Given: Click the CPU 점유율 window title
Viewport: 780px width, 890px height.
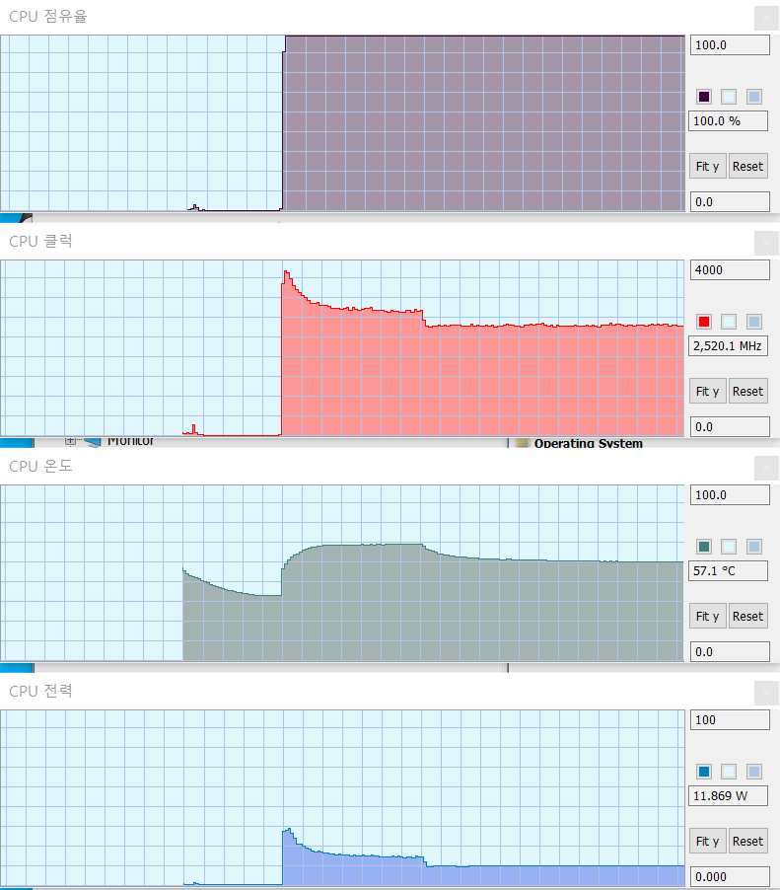Looking at the screenshot, I should click(48, 17).
